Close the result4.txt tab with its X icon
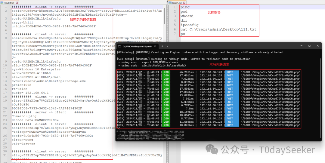The image size is (325, 163). [x=17, y=3]
